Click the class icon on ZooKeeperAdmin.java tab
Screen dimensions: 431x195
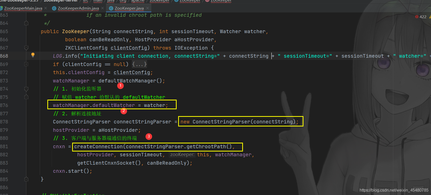tap(54, 8)
